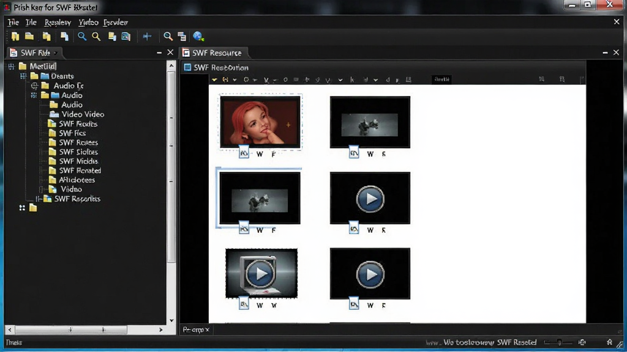Switch to the SWF Resource tab
This screenshot has height=352, width=627.
tap(214, 53)
